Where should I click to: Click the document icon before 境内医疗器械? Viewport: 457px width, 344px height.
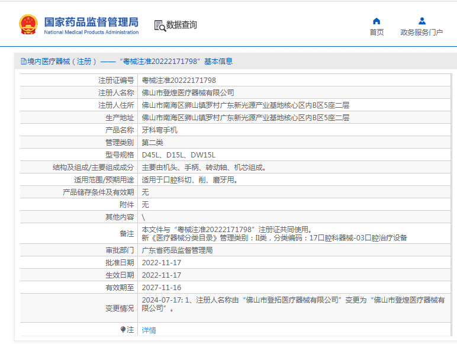pos(23,61)
